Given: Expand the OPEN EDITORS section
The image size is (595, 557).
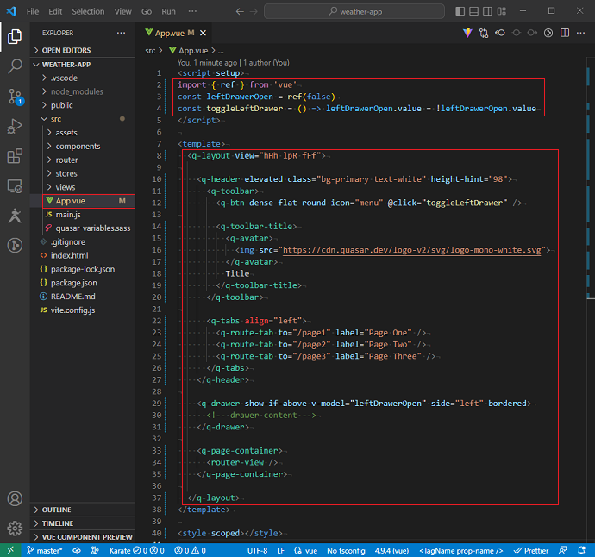Looking at the screenshot, I should [x=83, y=50].
